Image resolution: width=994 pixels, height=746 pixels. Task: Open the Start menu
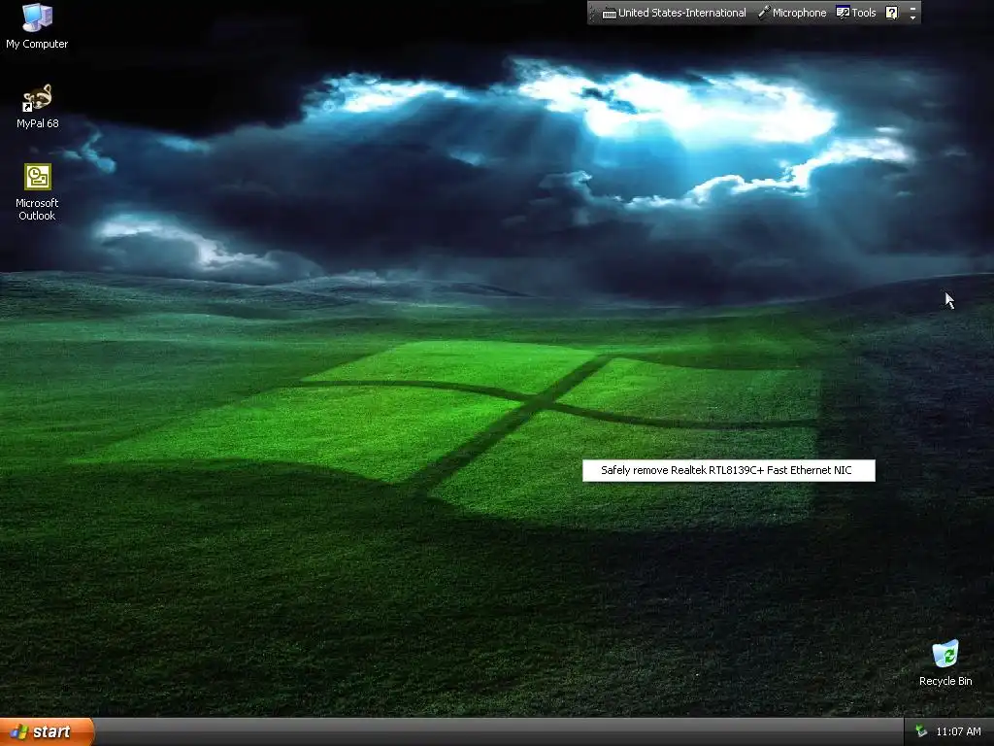pos(47,731)
